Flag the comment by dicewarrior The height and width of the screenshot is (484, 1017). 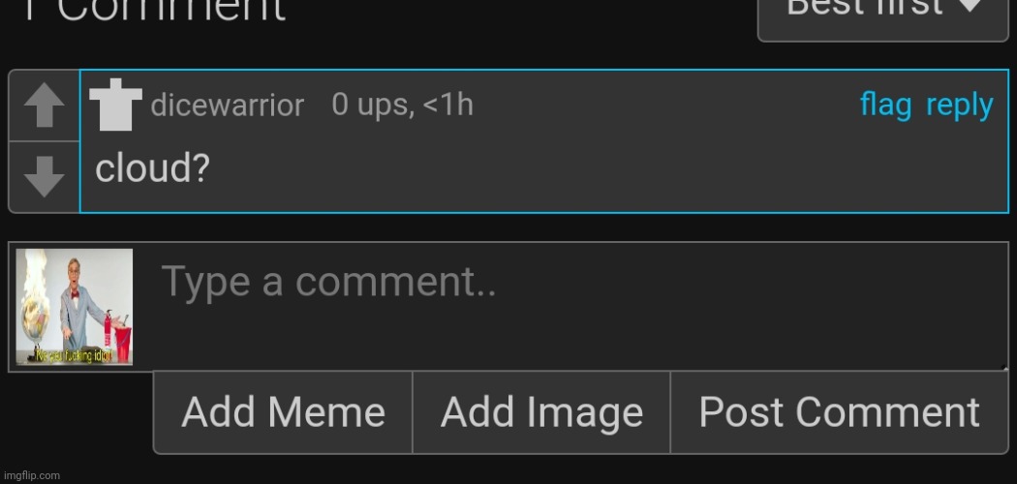tap(885, 105)
